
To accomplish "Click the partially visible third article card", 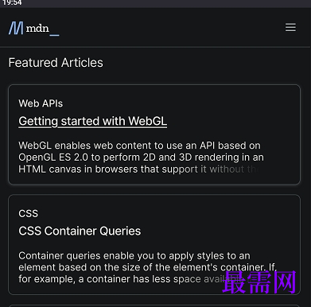I will coord(154,305).
